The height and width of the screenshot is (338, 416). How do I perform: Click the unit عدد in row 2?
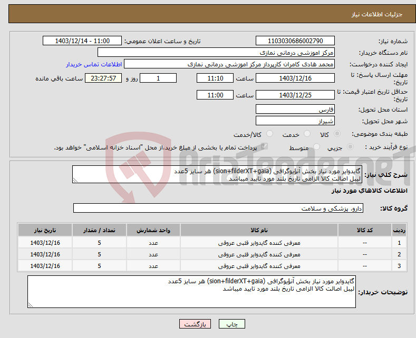[153, 254]
